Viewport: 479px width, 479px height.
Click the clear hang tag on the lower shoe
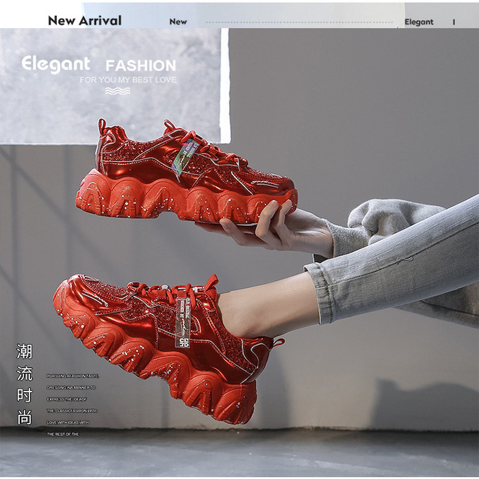(183, 323)
